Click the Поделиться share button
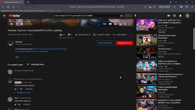This screenshot has width=195, height=110. click(x=83, y=35)
